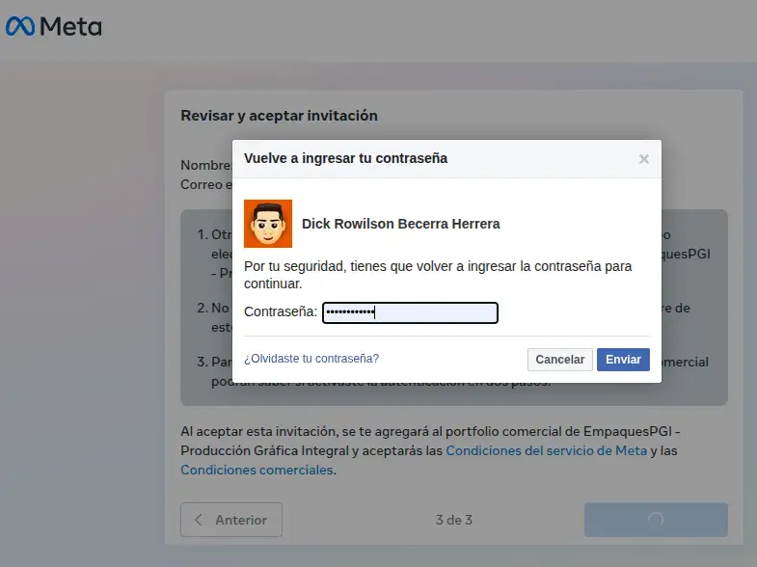Click the name Dick Rowilson Becerra Herrera
The image size is (757, 567).
[400, 224]
